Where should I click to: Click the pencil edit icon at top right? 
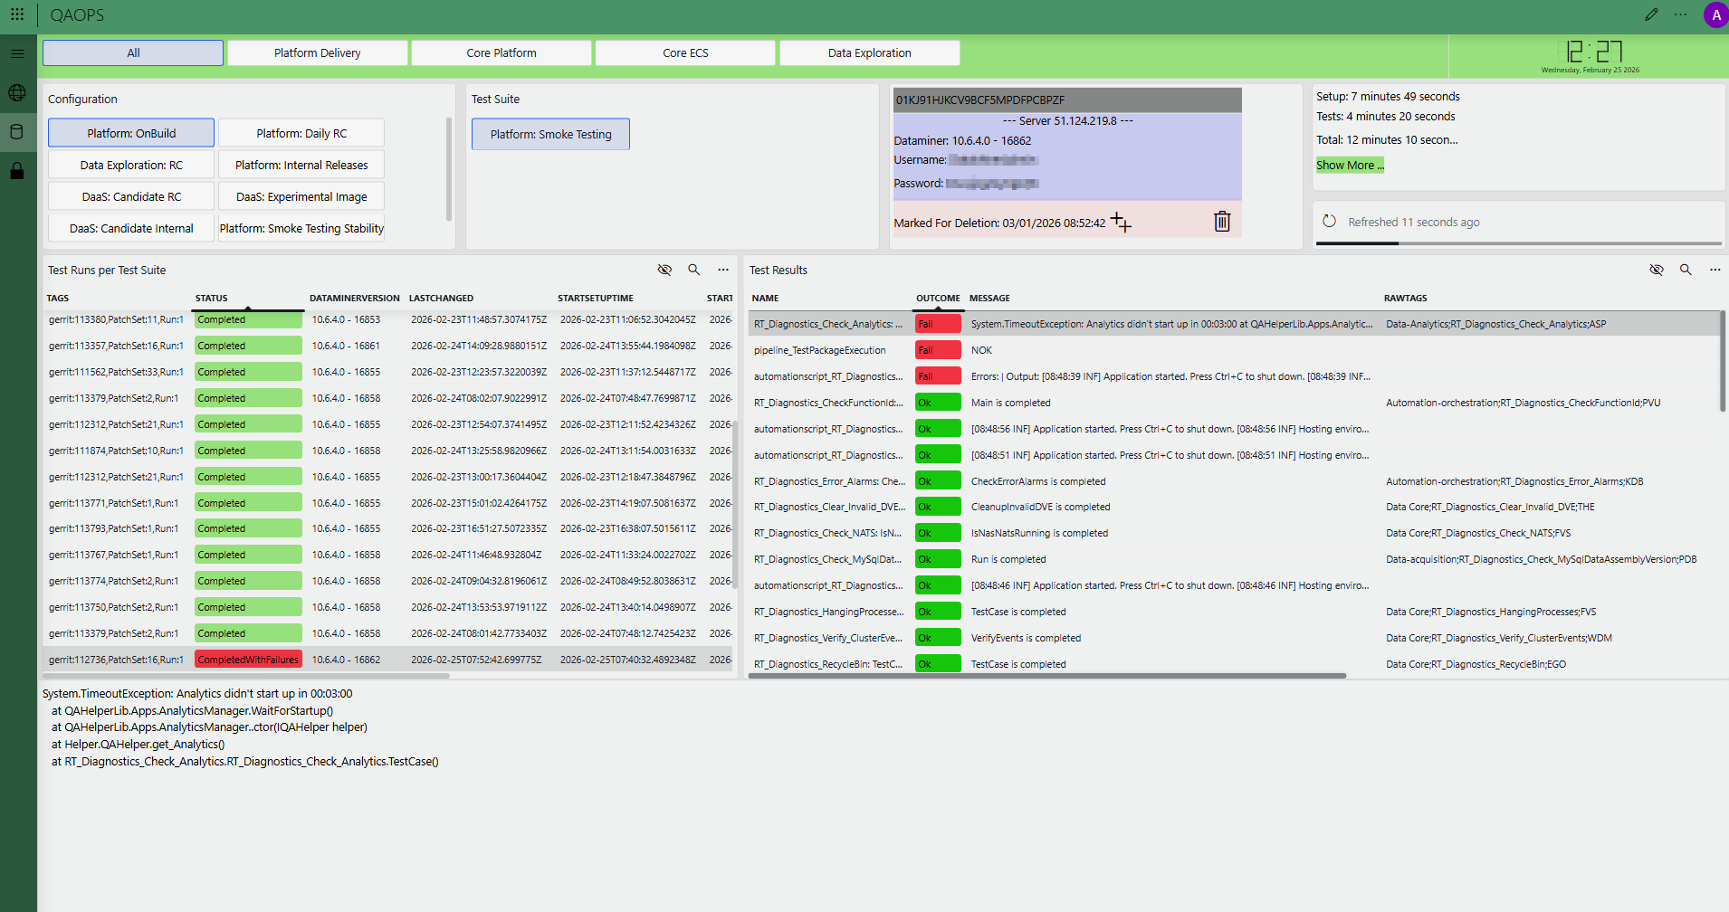1651,14
